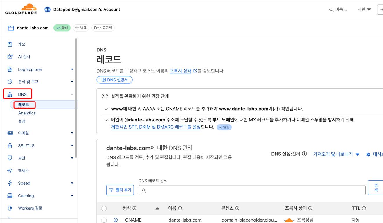Select 설정 under the DNS menu

click(22, 121)
